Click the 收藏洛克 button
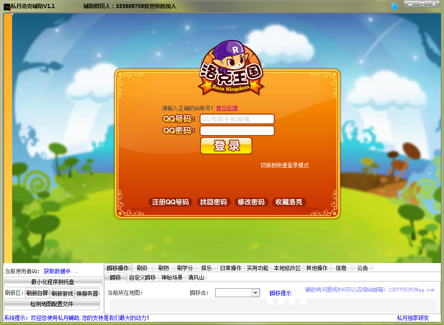444x325 pixels. point(289,202)
